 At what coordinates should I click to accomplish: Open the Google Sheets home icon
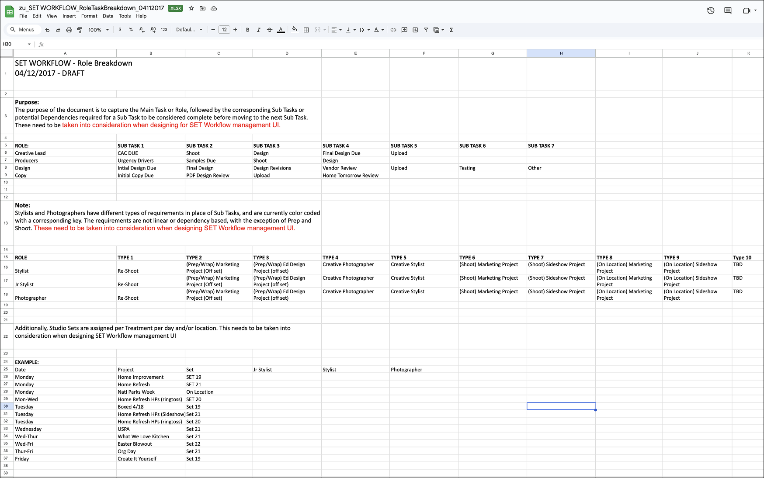(9, 12)
